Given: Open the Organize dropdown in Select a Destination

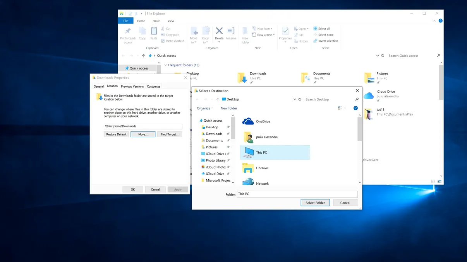Looking at the screenshot, I should [204, 108].
